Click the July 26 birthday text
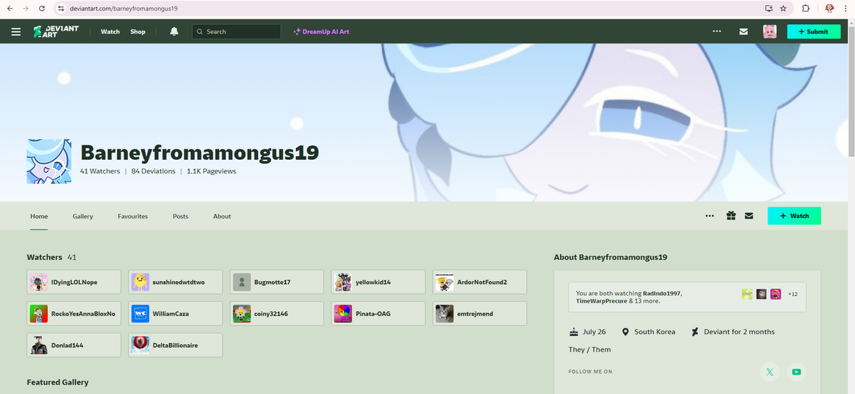 [594, 332]
